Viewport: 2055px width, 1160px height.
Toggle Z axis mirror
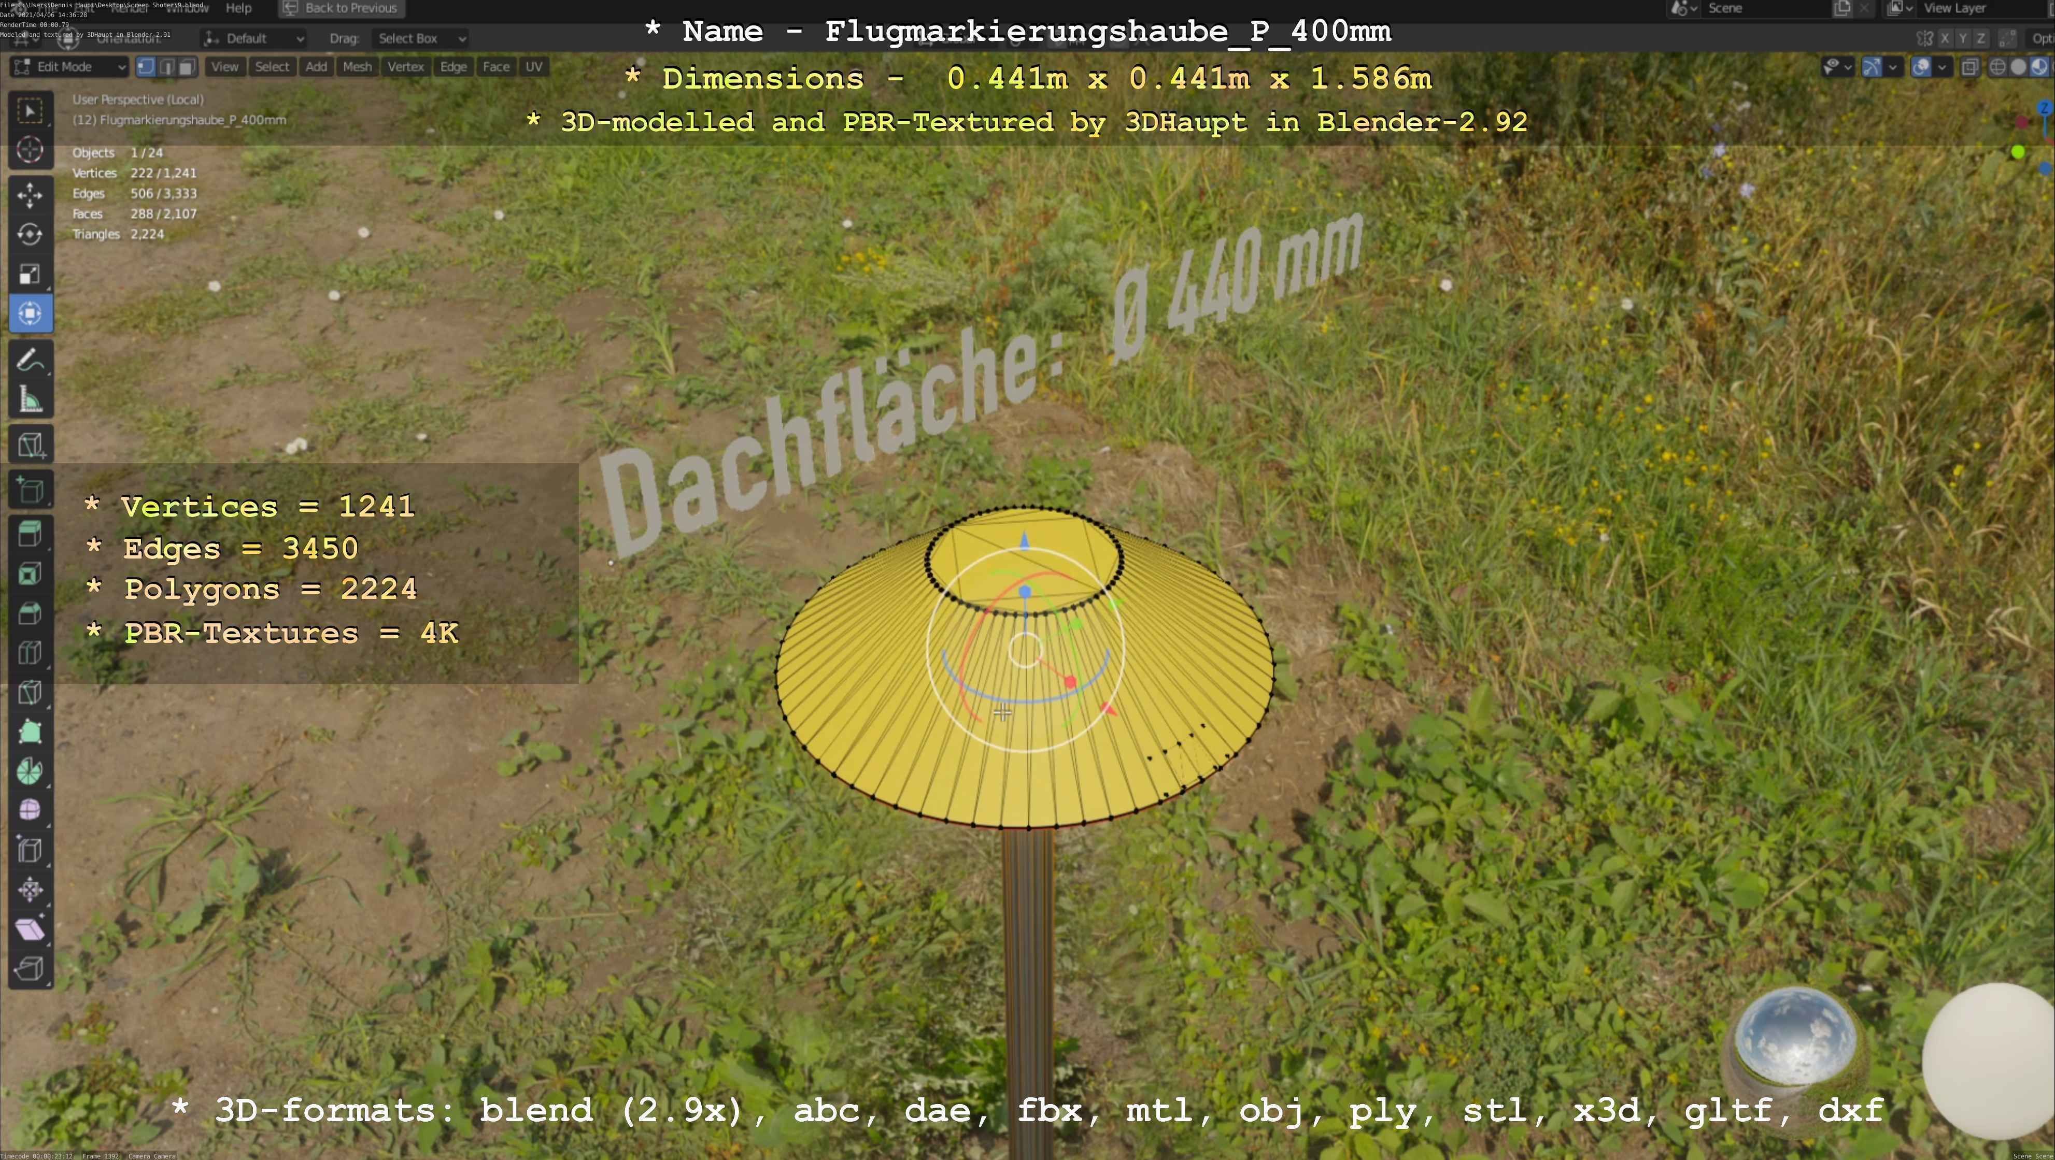click(1980, 38)
